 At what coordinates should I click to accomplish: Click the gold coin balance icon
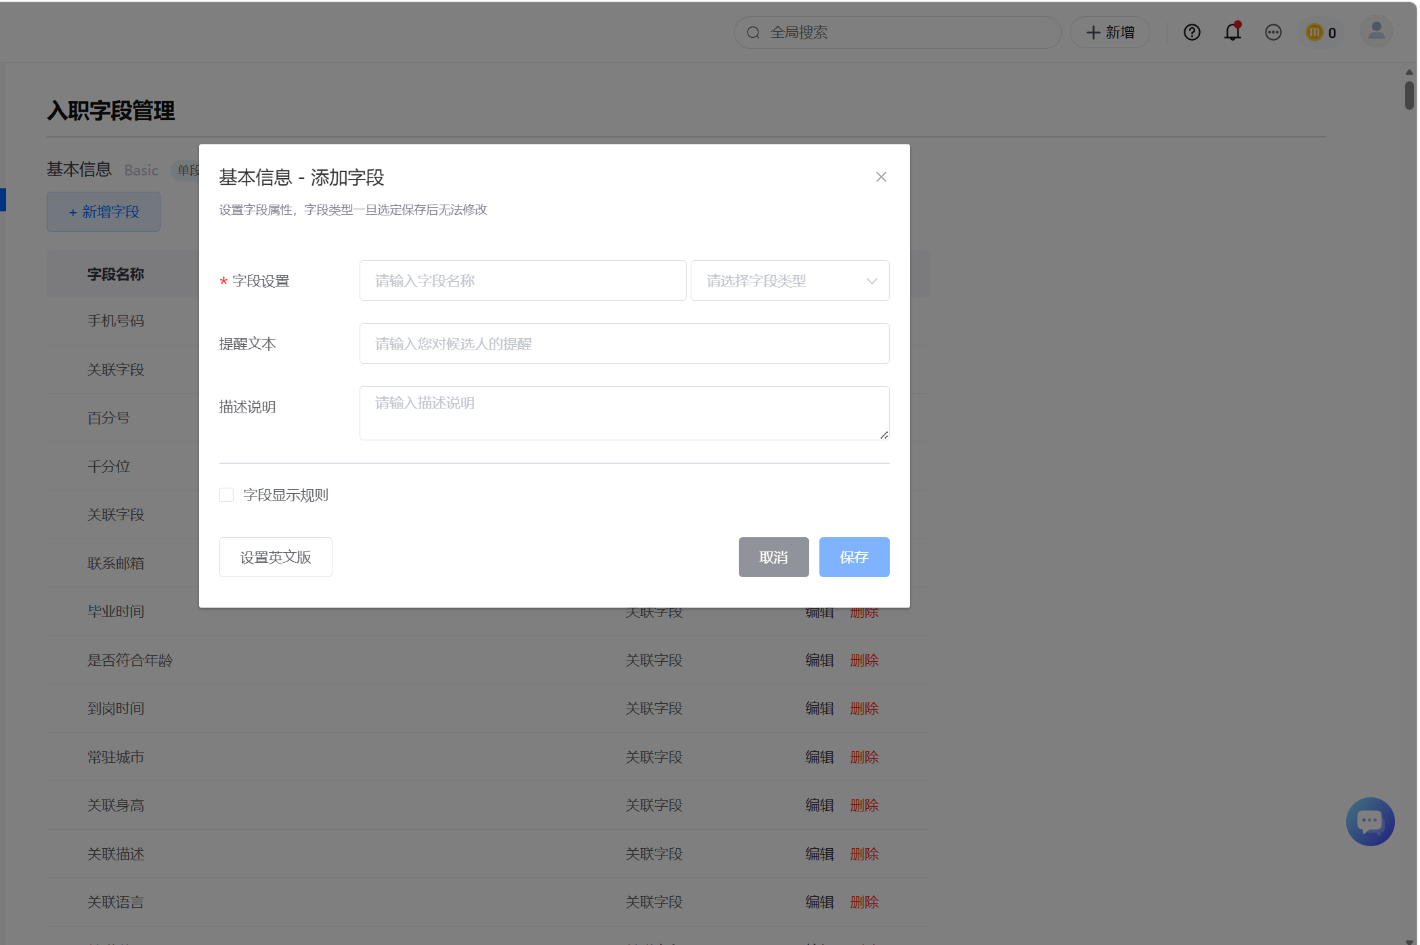pos(1314,33)
